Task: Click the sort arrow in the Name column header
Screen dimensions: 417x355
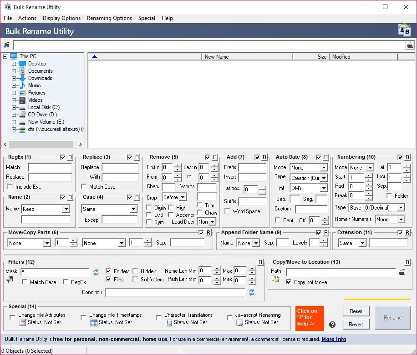Action: click(x=94, y=56)
